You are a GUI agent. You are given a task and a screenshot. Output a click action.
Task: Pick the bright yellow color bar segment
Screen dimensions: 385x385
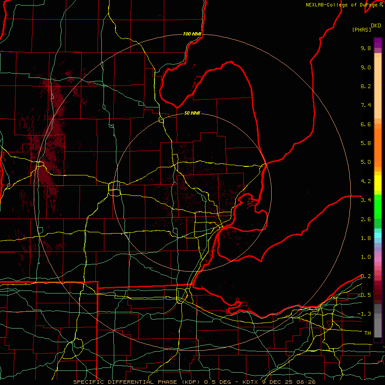(x=378, y=183)
